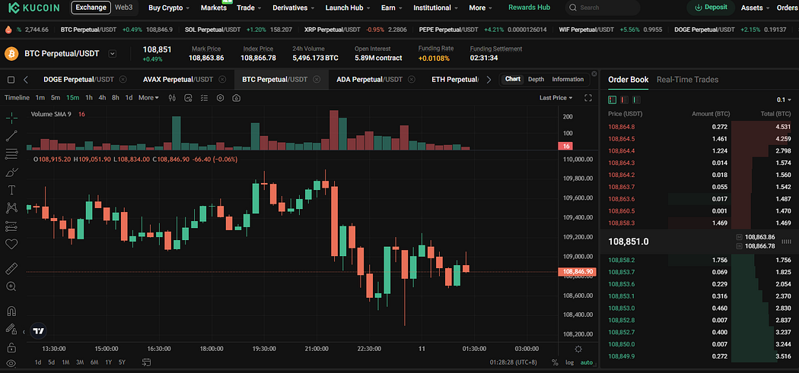Toggle the multi-chart layout square icon
The height and width of the screenshot is (373, 799).
pyautogui.click(x=11, y=80)
